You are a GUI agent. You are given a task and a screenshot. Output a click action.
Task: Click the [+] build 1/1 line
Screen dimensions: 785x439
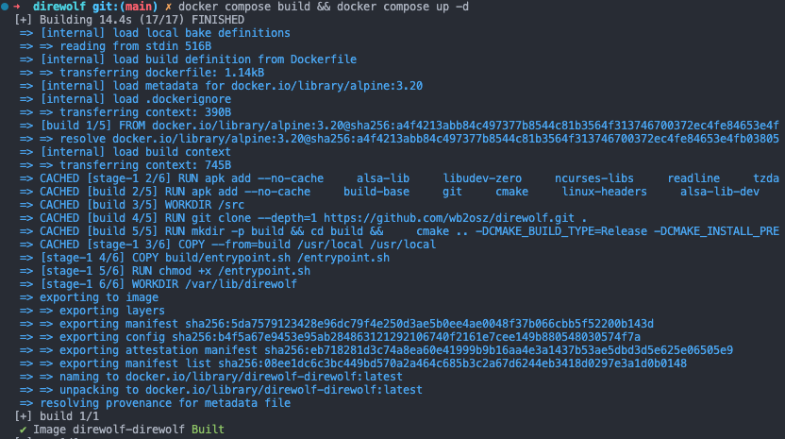pyautogui.click(x=57, y=416)
